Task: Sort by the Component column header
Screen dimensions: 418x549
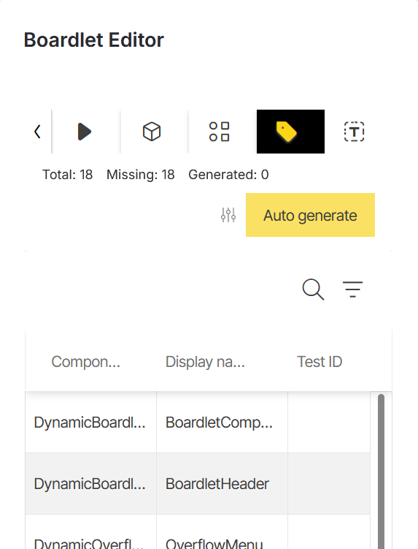Action: (x=85, y=362)
